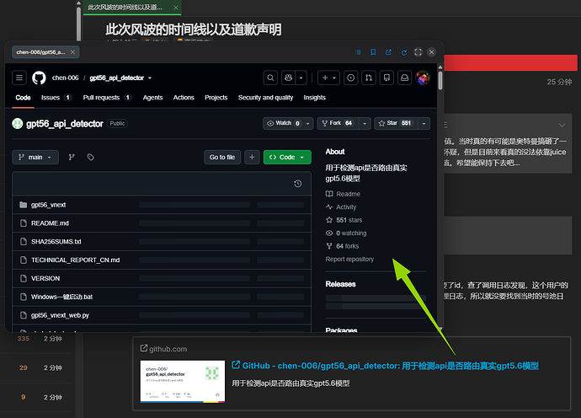Expand the Star lists dropdown

pyautogui.click(x=424, y=124)
